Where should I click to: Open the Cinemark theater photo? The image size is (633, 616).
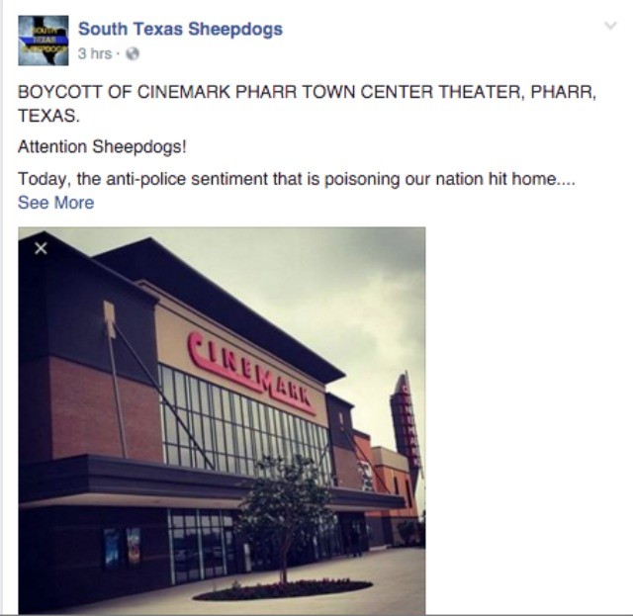point(222,420)
